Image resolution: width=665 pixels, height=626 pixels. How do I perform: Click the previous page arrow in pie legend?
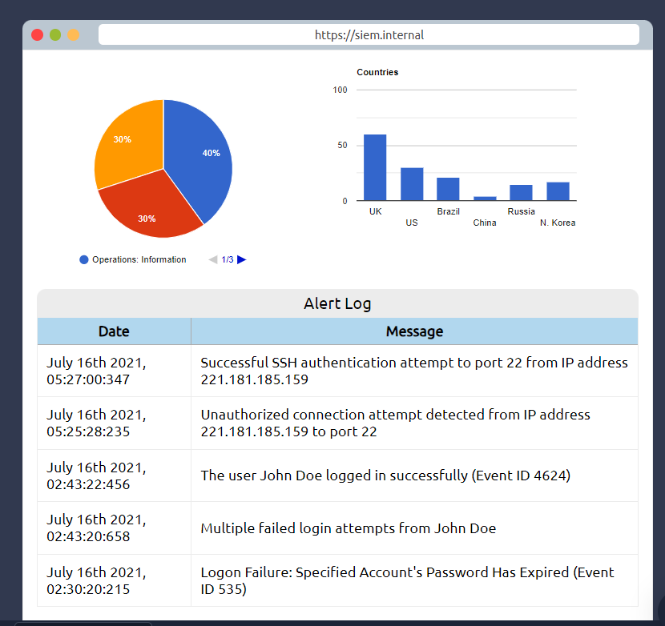coord(213,259)
